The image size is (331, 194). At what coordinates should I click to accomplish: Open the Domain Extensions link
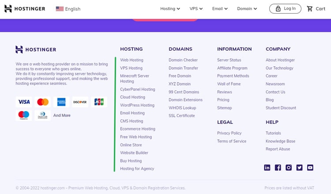tap(185, 100)
